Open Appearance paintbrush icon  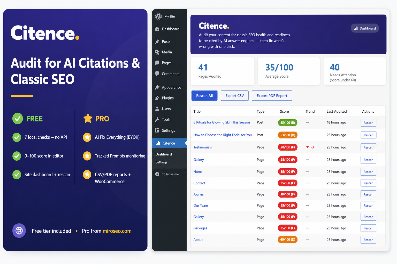[157, 87]
